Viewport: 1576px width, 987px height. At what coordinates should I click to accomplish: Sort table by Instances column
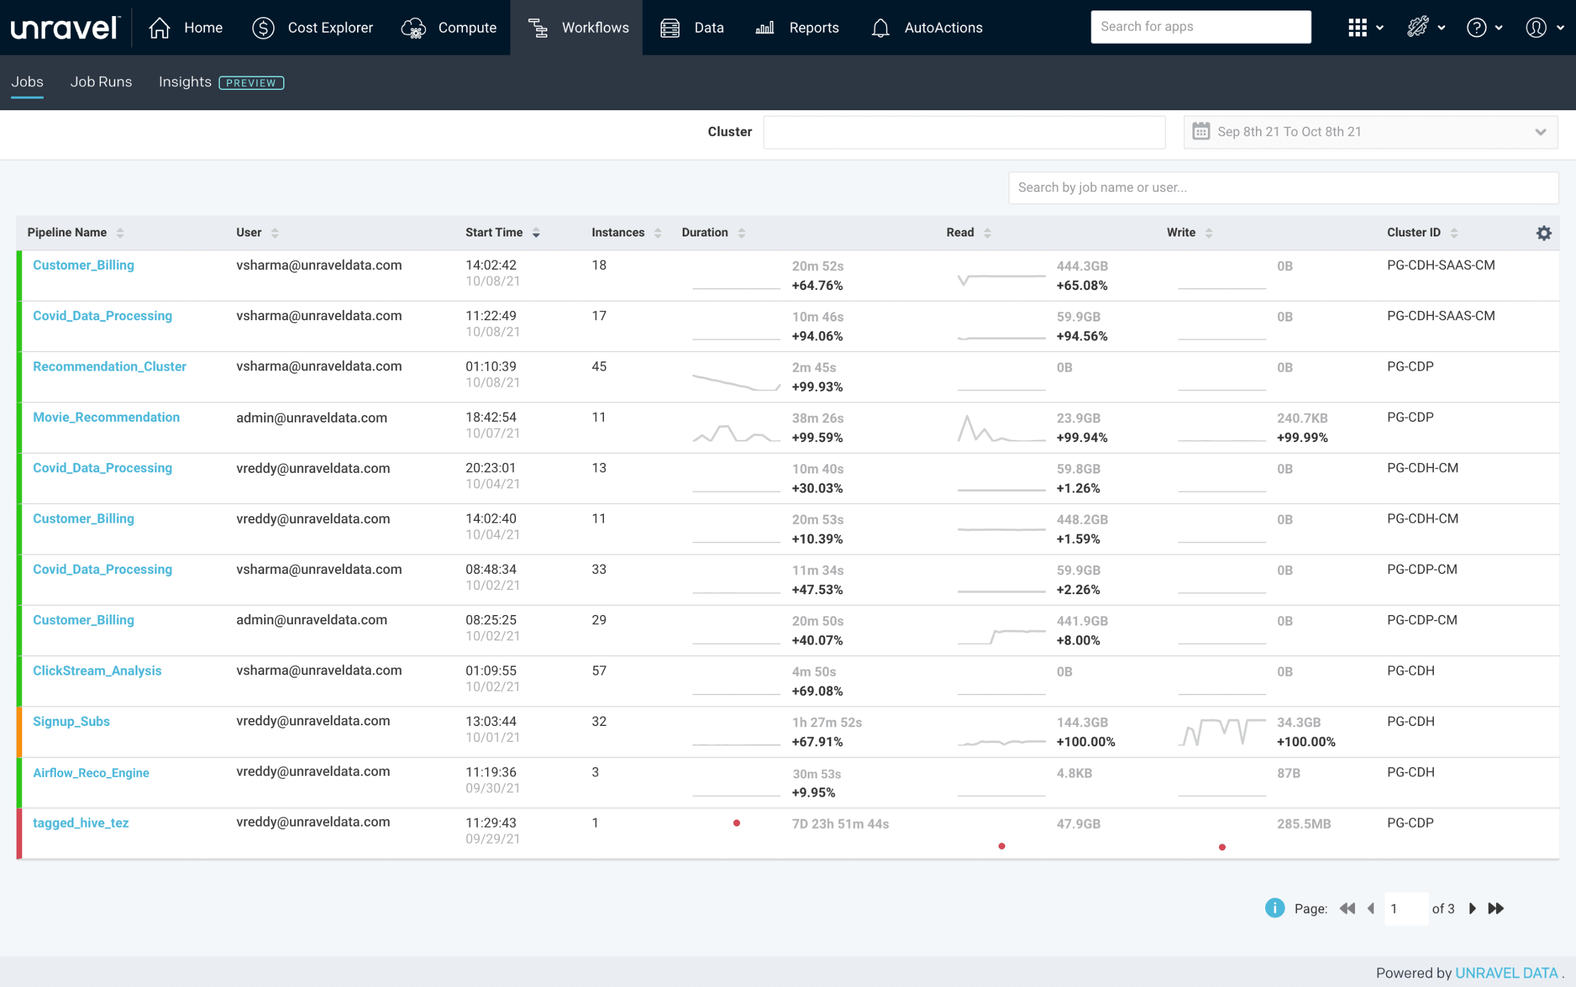tap(658, 233)
